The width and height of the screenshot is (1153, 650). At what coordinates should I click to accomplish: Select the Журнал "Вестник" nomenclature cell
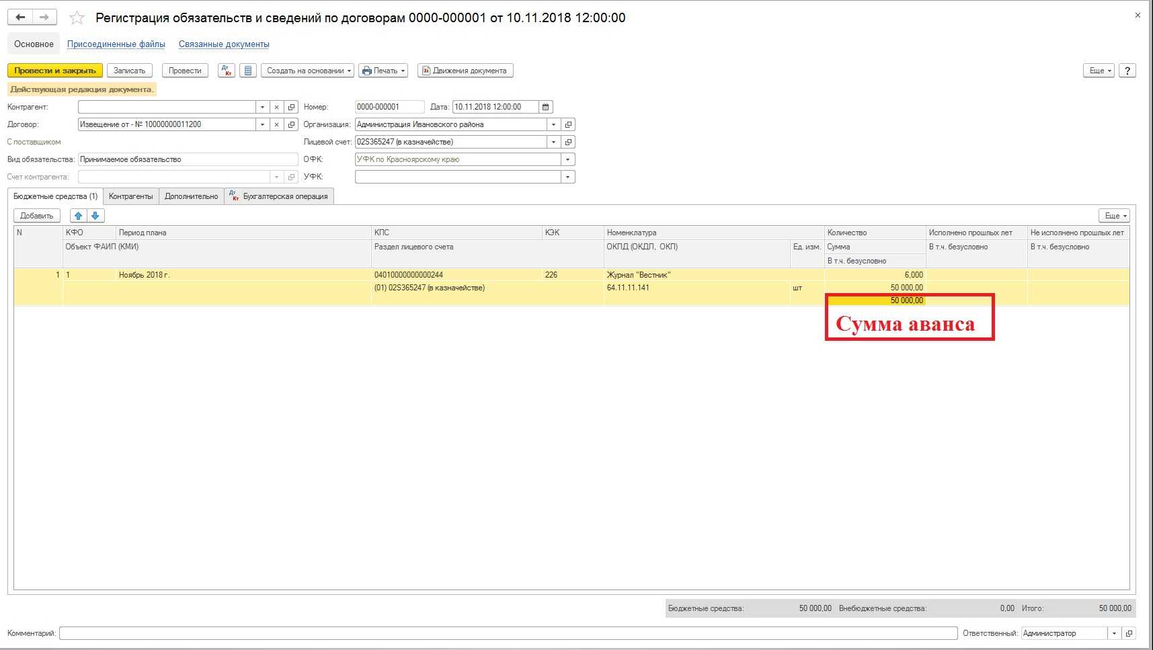point(714,275)
